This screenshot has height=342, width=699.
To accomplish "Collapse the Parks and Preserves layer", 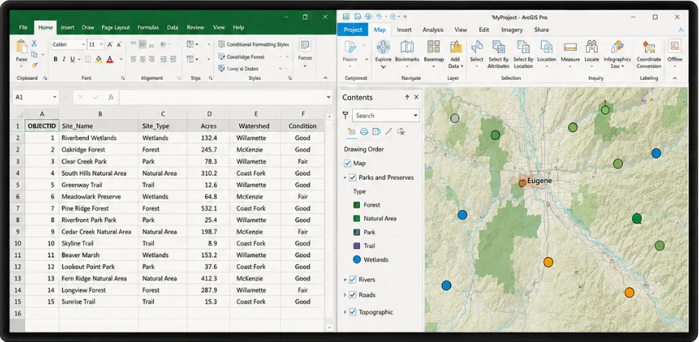I will 345,177.
